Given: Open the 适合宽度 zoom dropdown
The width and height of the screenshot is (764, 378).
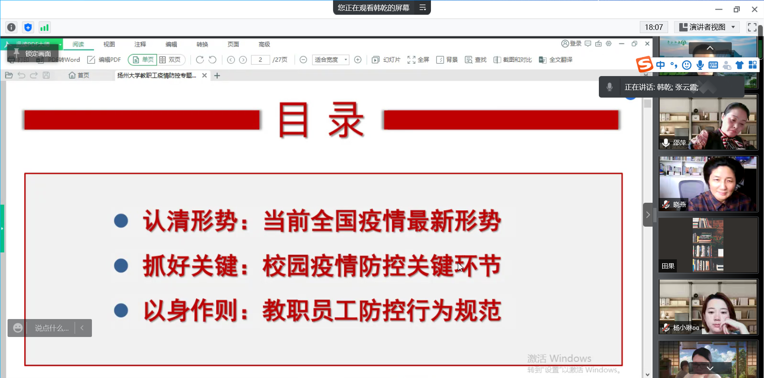Looking at the screenshot, I should pos(330,60).
